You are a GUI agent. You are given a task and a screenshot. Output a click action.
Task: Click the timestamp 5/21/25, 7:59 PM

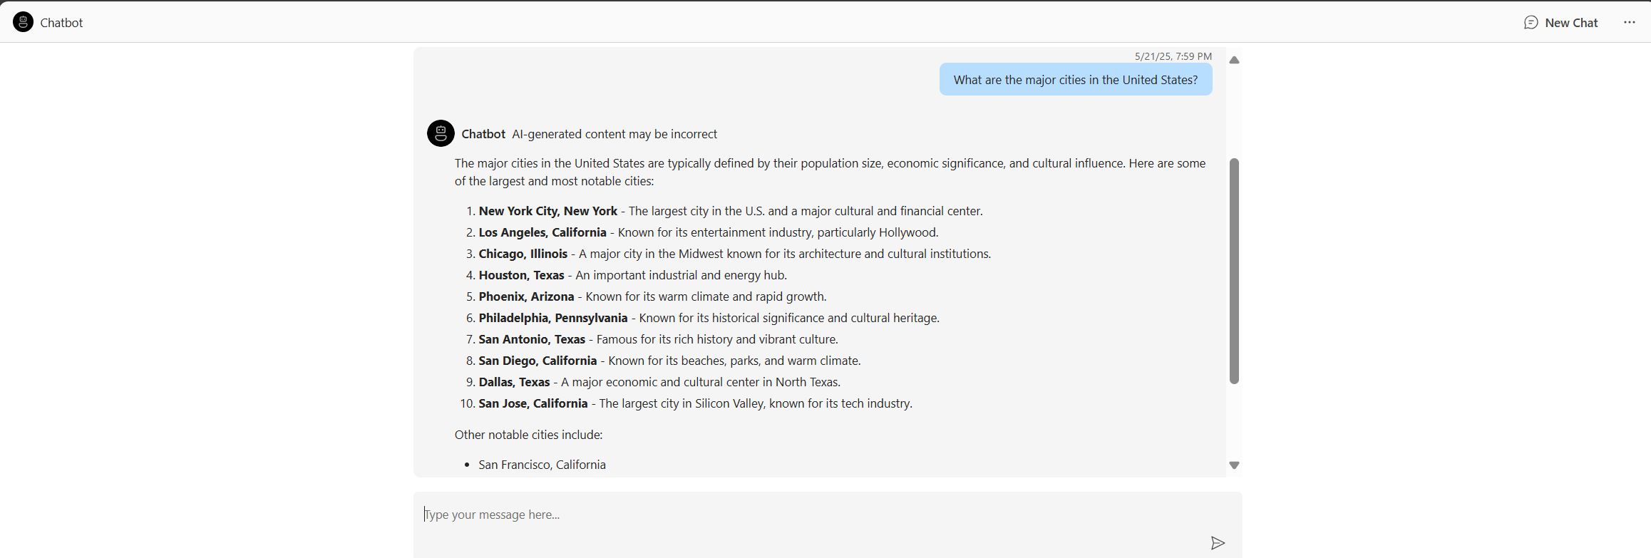1173,56
